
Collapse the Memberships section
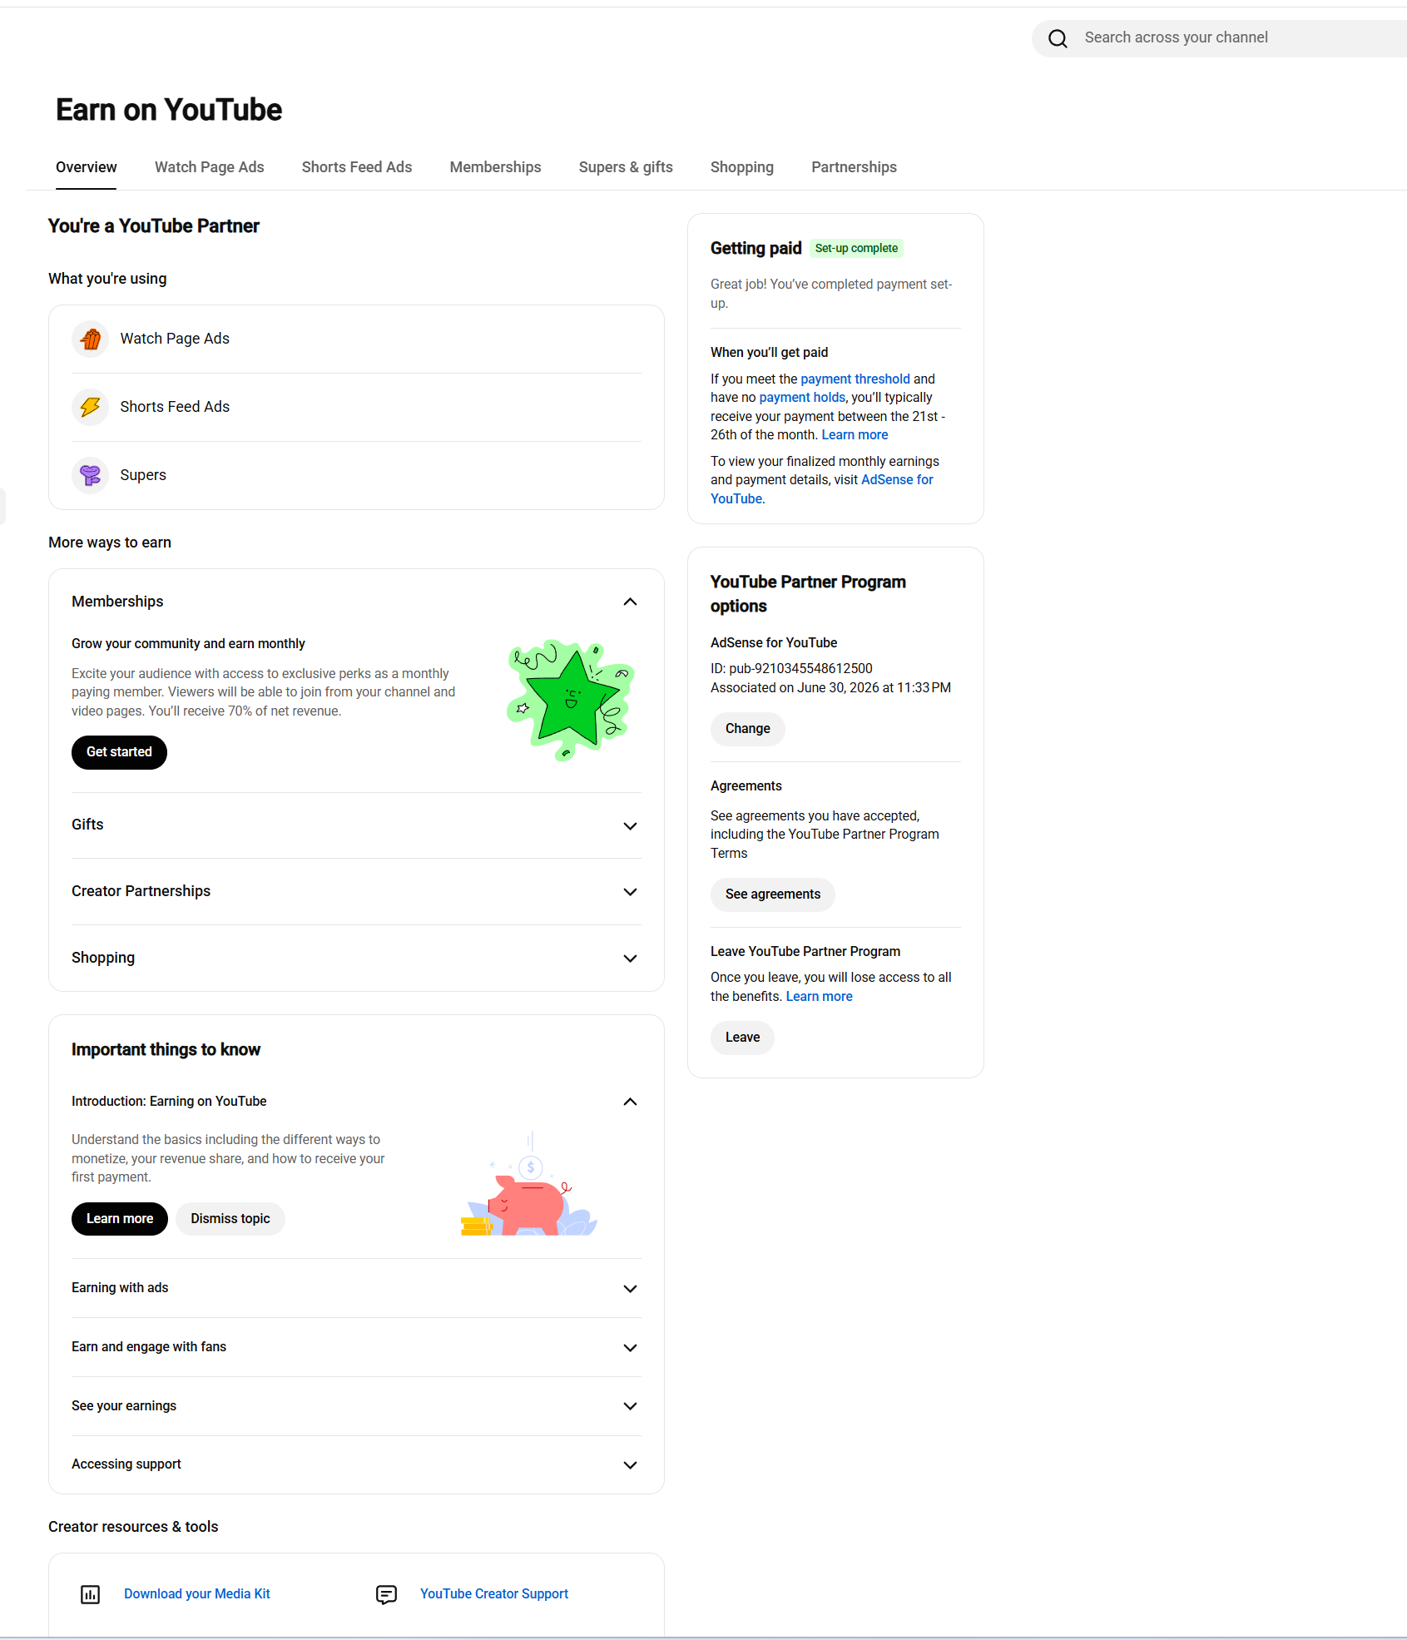click(x=630, y=602)
